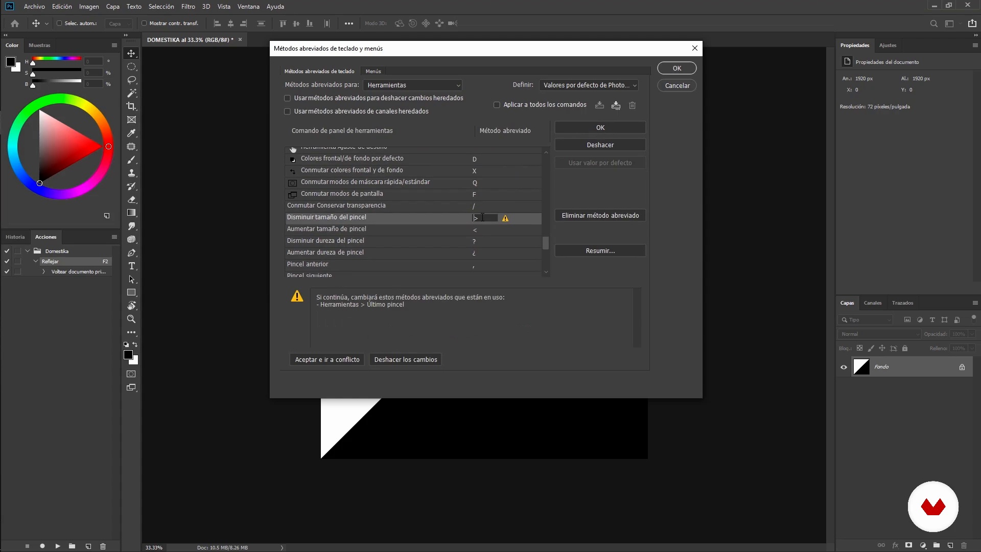Viewport: 981px width, 552px height.
Task: Click delete action trash icon
Action: (103, 546)
